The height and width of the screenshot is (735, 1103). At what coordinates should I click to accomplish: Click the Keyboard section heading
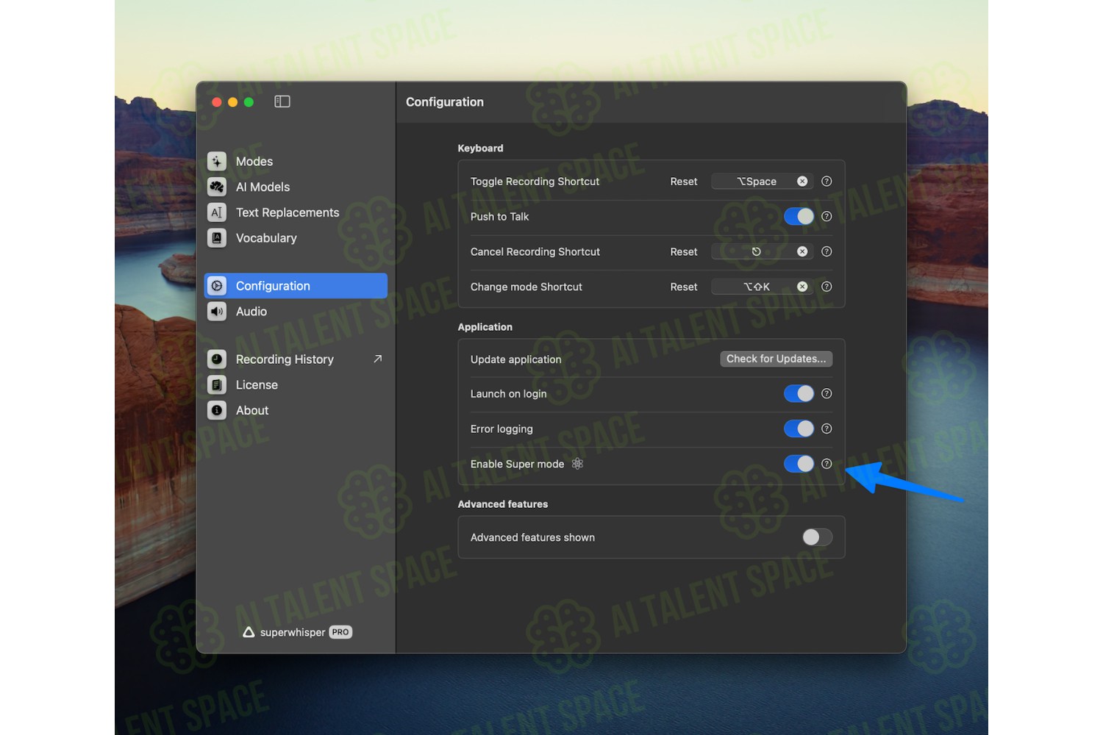click(x=481, y=148)
